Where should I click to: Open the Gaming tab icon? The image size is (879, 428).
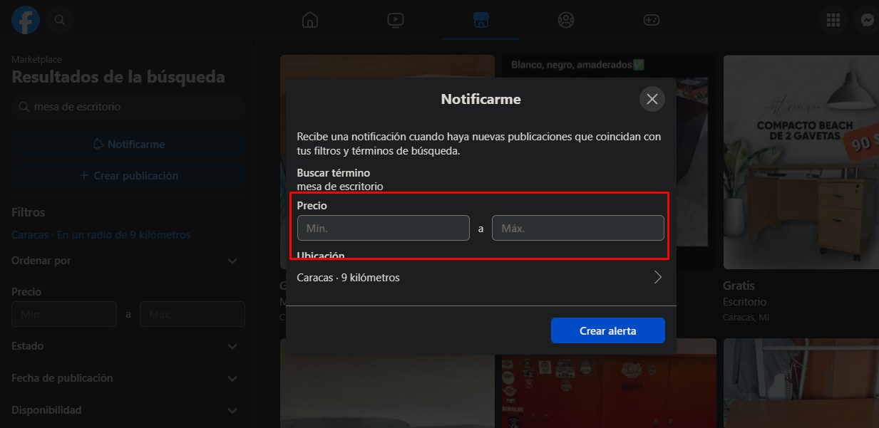pyautogui.click(x=652, y=20)
